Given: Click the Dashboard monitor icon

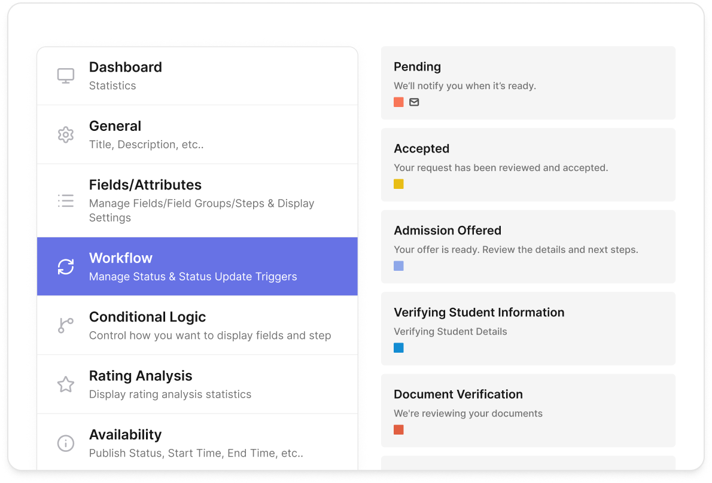Looking at the screenshot, I should [66, 76].
